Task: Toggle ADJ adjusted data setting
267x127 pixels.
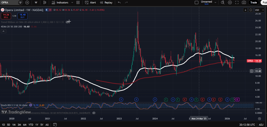Action: (261, 125)
